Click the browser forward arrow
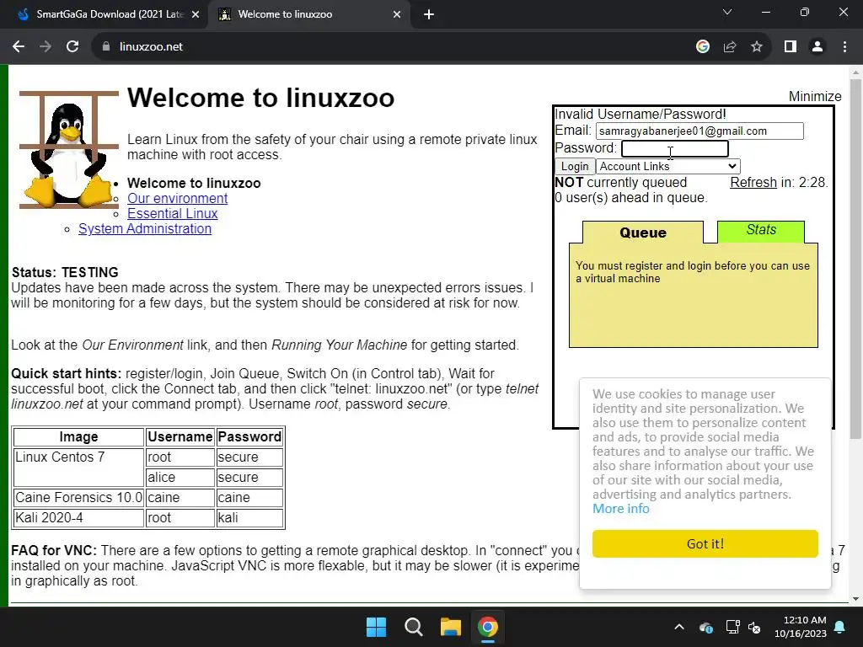The image size is (863, 647). (46, 47)
